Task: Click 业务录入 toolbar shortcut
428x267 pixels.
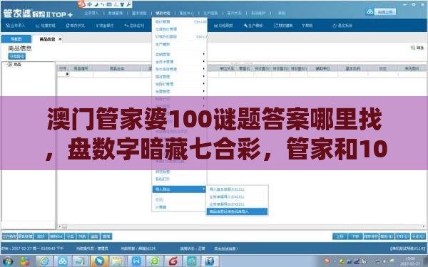Action: [x=16, y=26]
